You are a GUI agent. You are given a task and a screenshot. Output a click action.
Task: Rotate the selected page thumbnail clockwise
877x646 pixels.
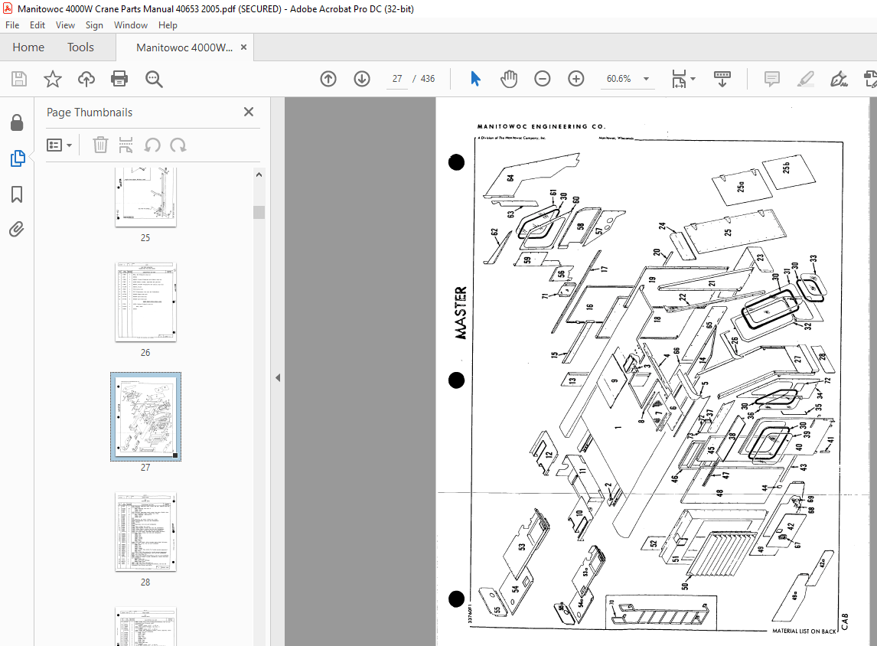click(178, 145)
